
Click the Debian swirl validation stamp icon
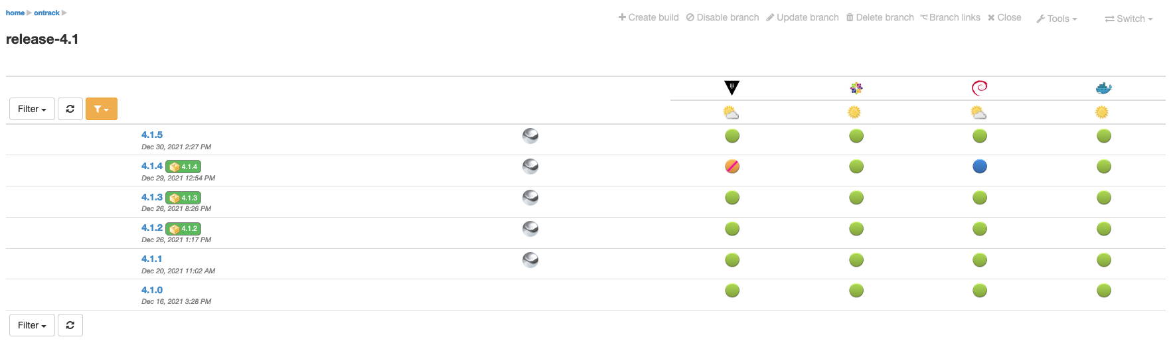[979, 88]
